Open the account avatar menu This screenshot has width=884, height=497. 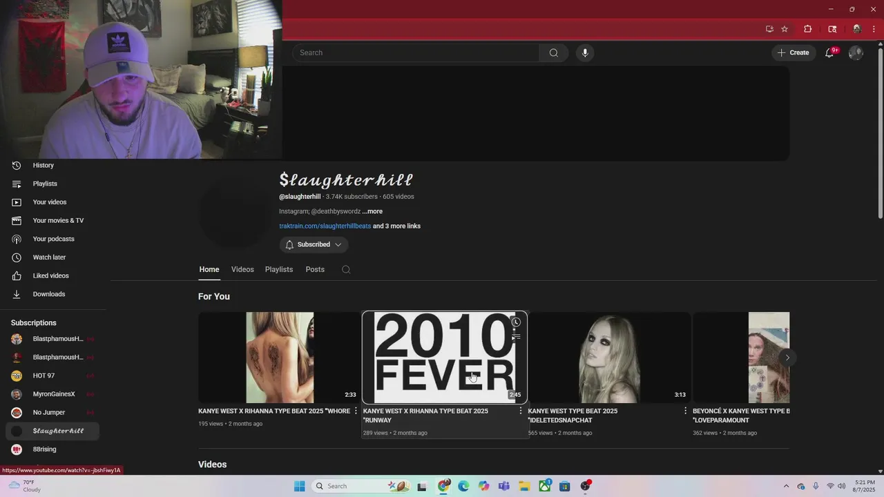(856, 52)
